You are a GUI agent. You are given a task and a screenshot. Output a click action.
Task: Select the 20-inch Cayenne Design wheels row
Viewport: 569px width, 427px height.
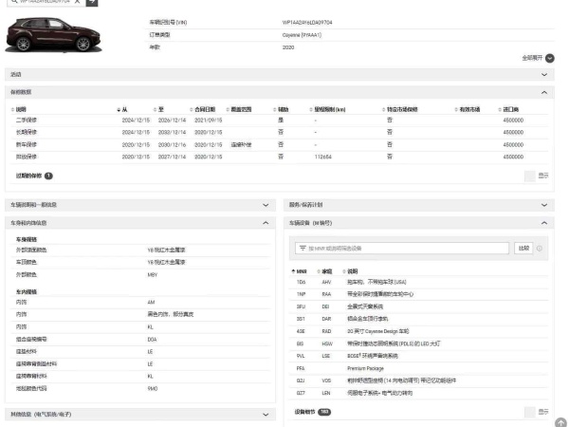pos(419,331)
